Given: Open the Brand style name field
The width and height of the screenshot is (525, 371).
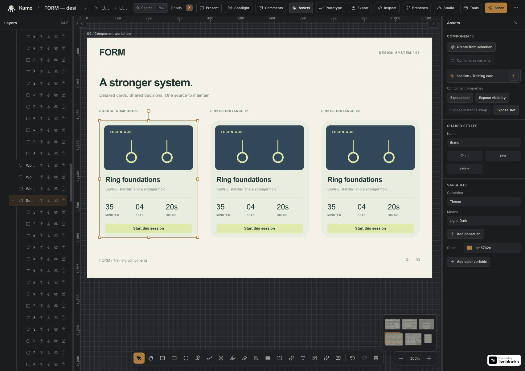Looking at the screenshot, I should [x=484, y=142].
